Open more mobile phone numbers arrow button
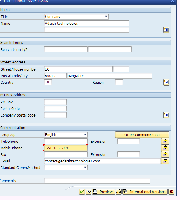 [x=165, y=148]
